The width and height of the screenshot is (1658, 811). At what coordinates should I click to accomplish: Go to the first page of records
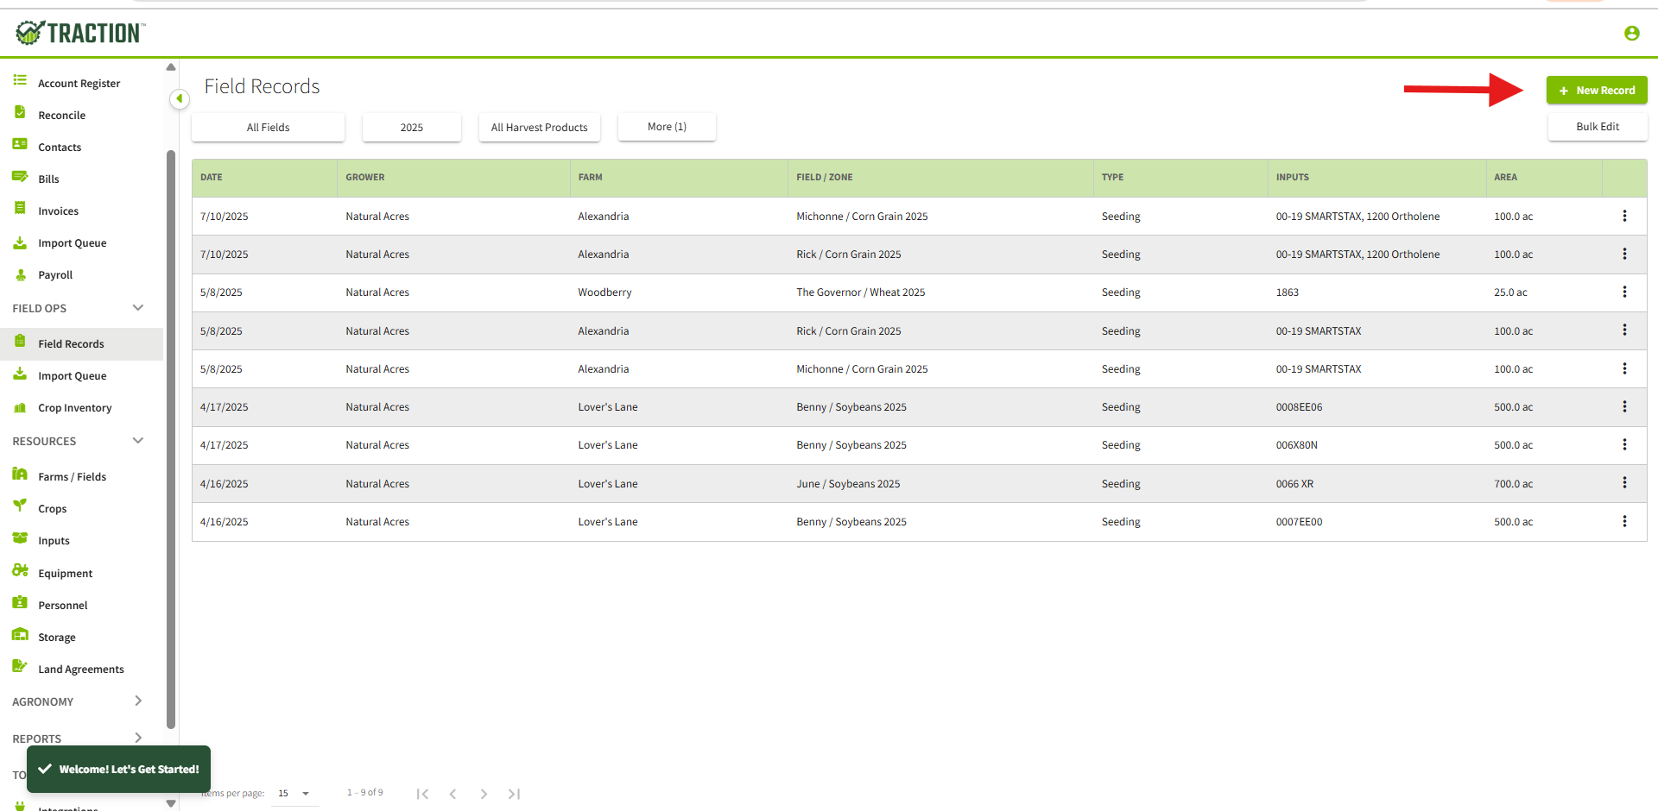coord(422,794)
